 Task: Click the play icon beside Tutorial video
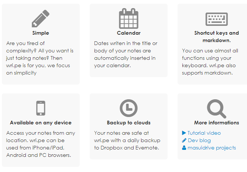pos(184,133)
